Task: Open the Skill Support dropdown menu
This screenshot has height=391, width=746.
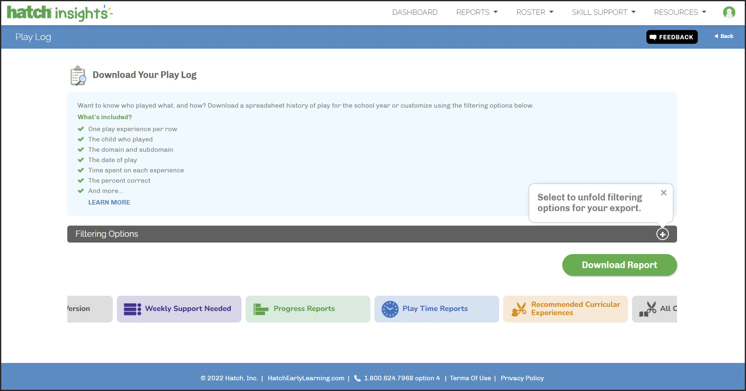Action: coord(604,12)
